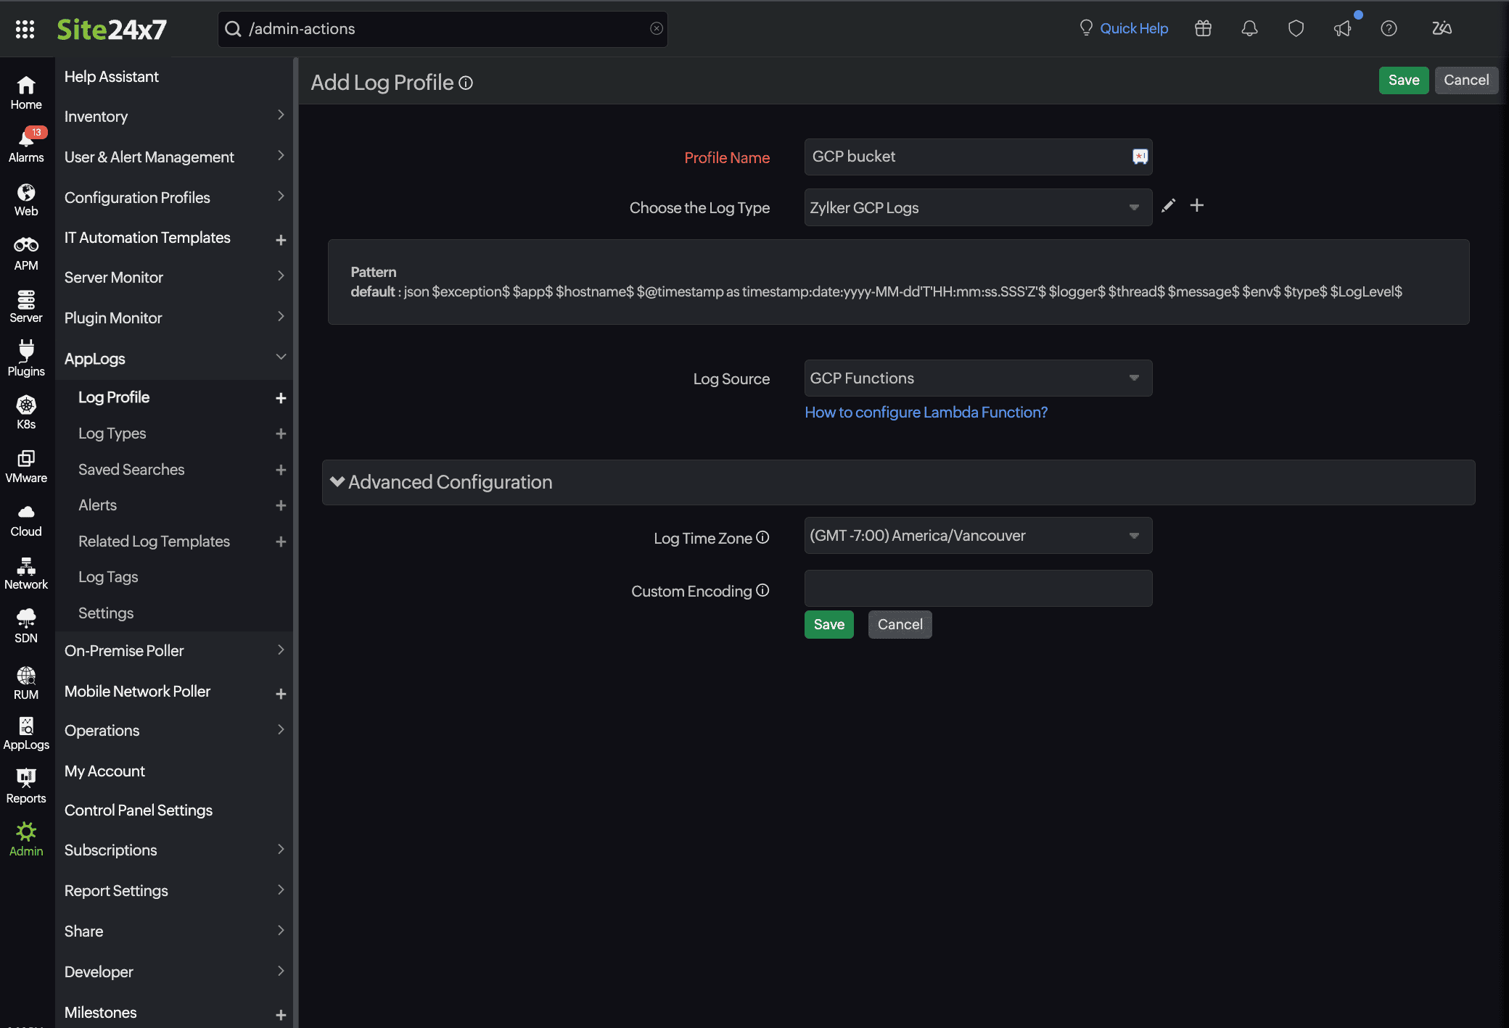
Task: Edit the selected log type with the pencil icon
Action: (x=1169, y=206)
